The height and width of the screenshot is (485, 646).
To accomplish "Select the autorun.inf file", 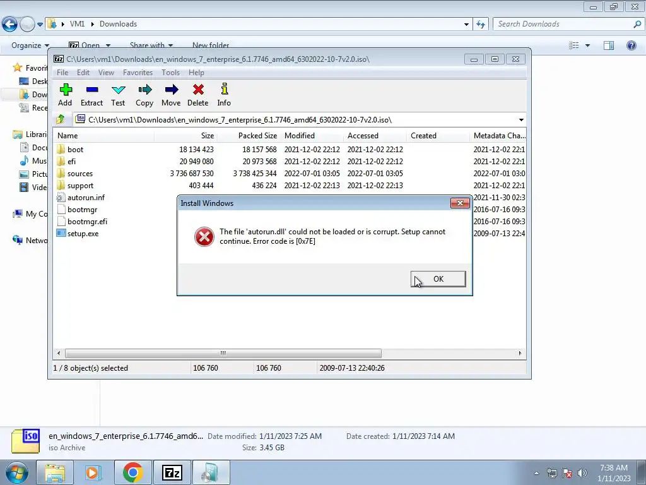I will tap(81, 198).
